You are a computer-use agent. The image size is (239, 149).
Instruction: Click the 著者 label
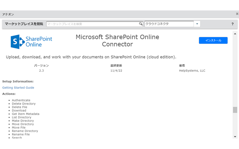(x=182, y=66)
